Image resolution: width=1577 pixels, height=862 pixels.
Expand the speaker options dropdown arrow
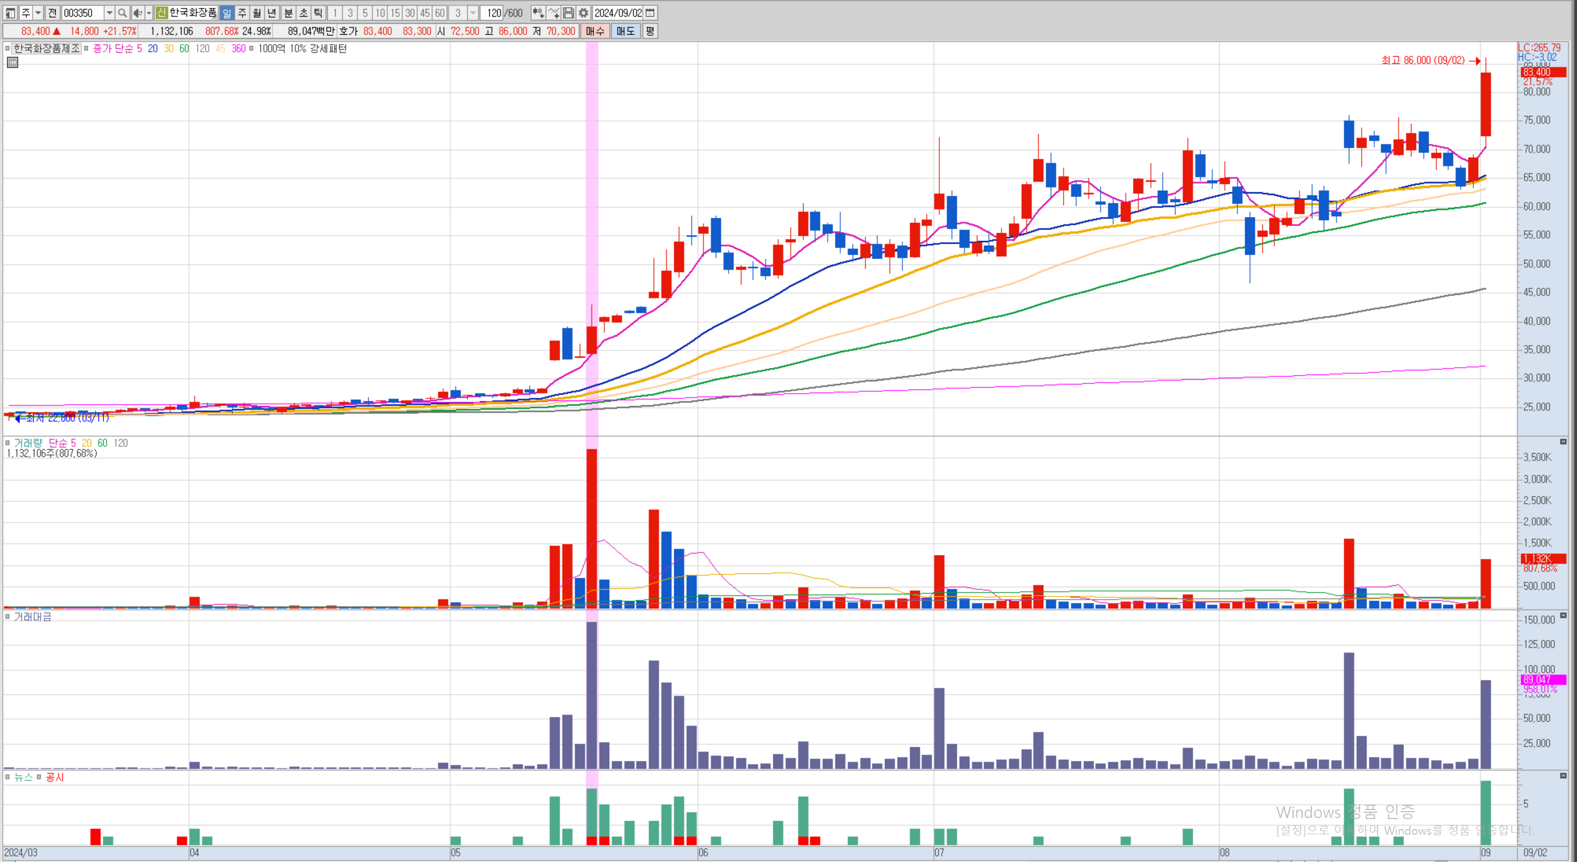[x=149, y=13]
